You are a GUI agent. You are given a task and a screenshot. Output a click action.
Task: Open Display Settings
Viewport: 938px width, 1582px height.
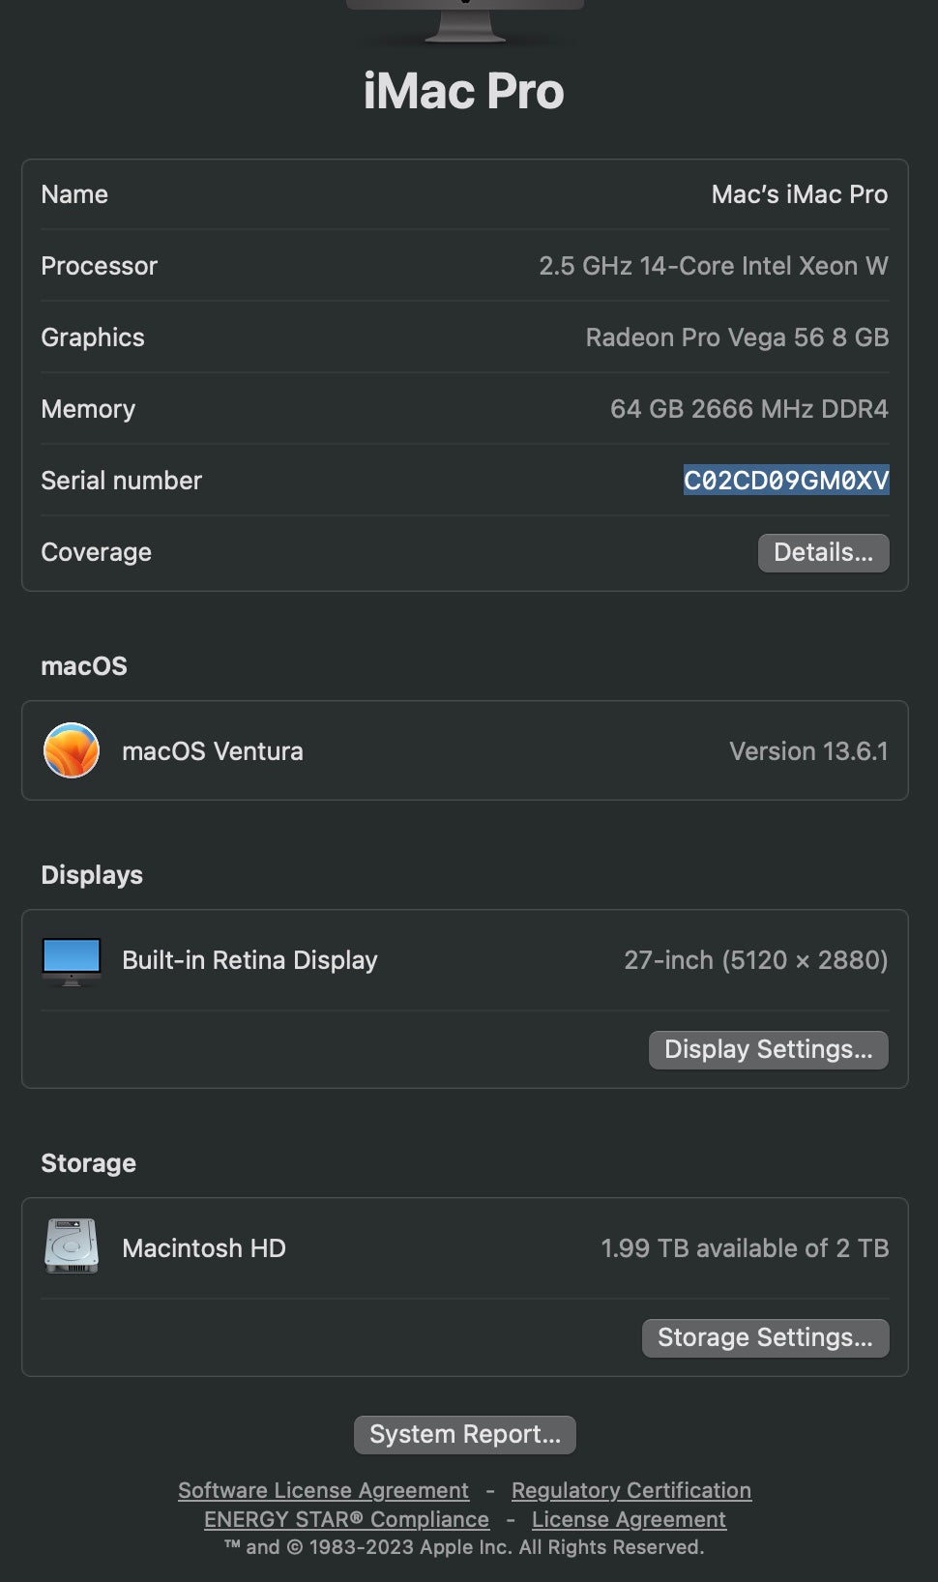[768, 1049]
